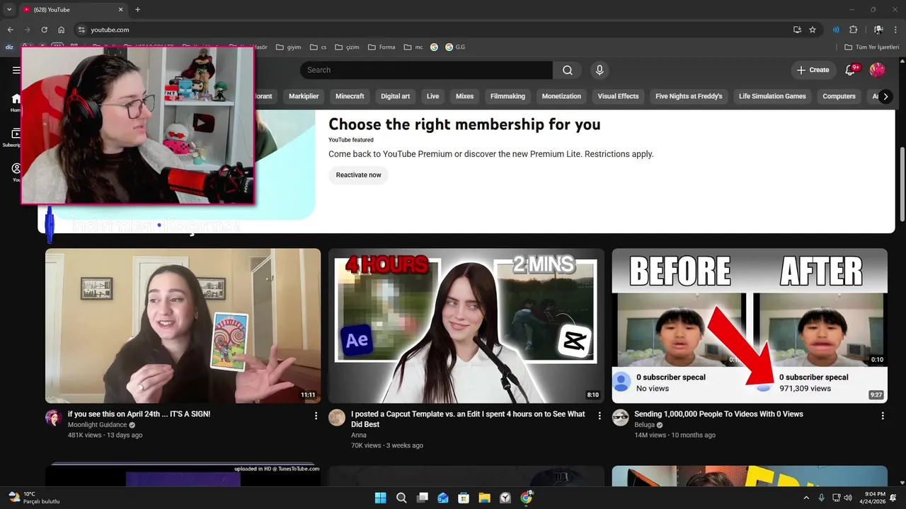Open File Explorer from taskbar
This screenshot has height=509, width=906.
click(x=484, y=498)
